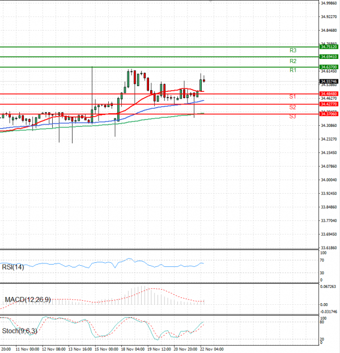The width and height of the screenshot is (340, 353).
Task: Click the 11 Nov 00:00 time label
Action: click(x=27, y=349)
